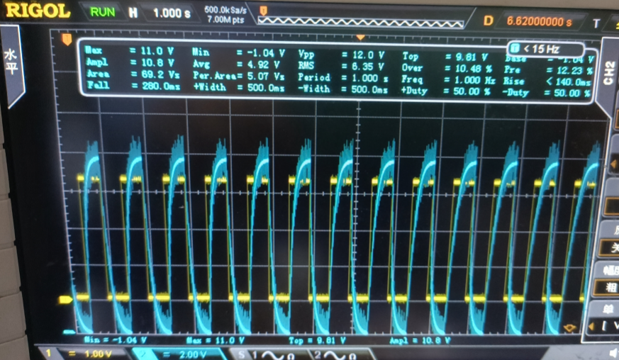The width and height of the screenshot is (619, 360).
Task: Click the -Duty = 50.00 % measurement
Action: point(547,93)
